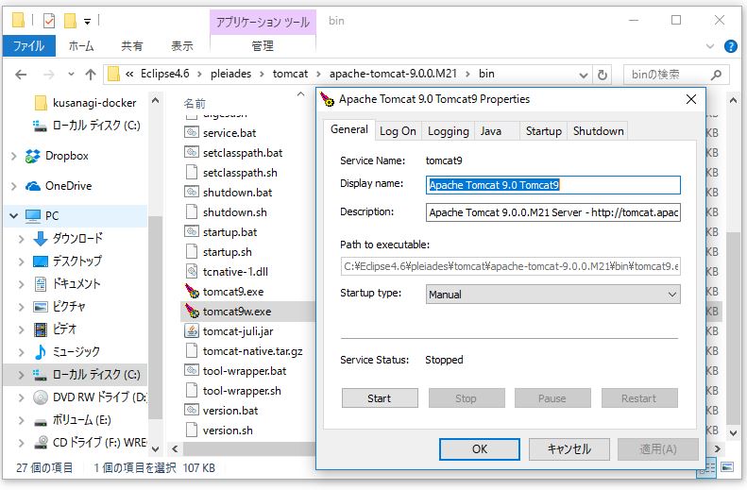Click the tomcat9.exe feather icon
747x490 pixels.
click(192, 292)
